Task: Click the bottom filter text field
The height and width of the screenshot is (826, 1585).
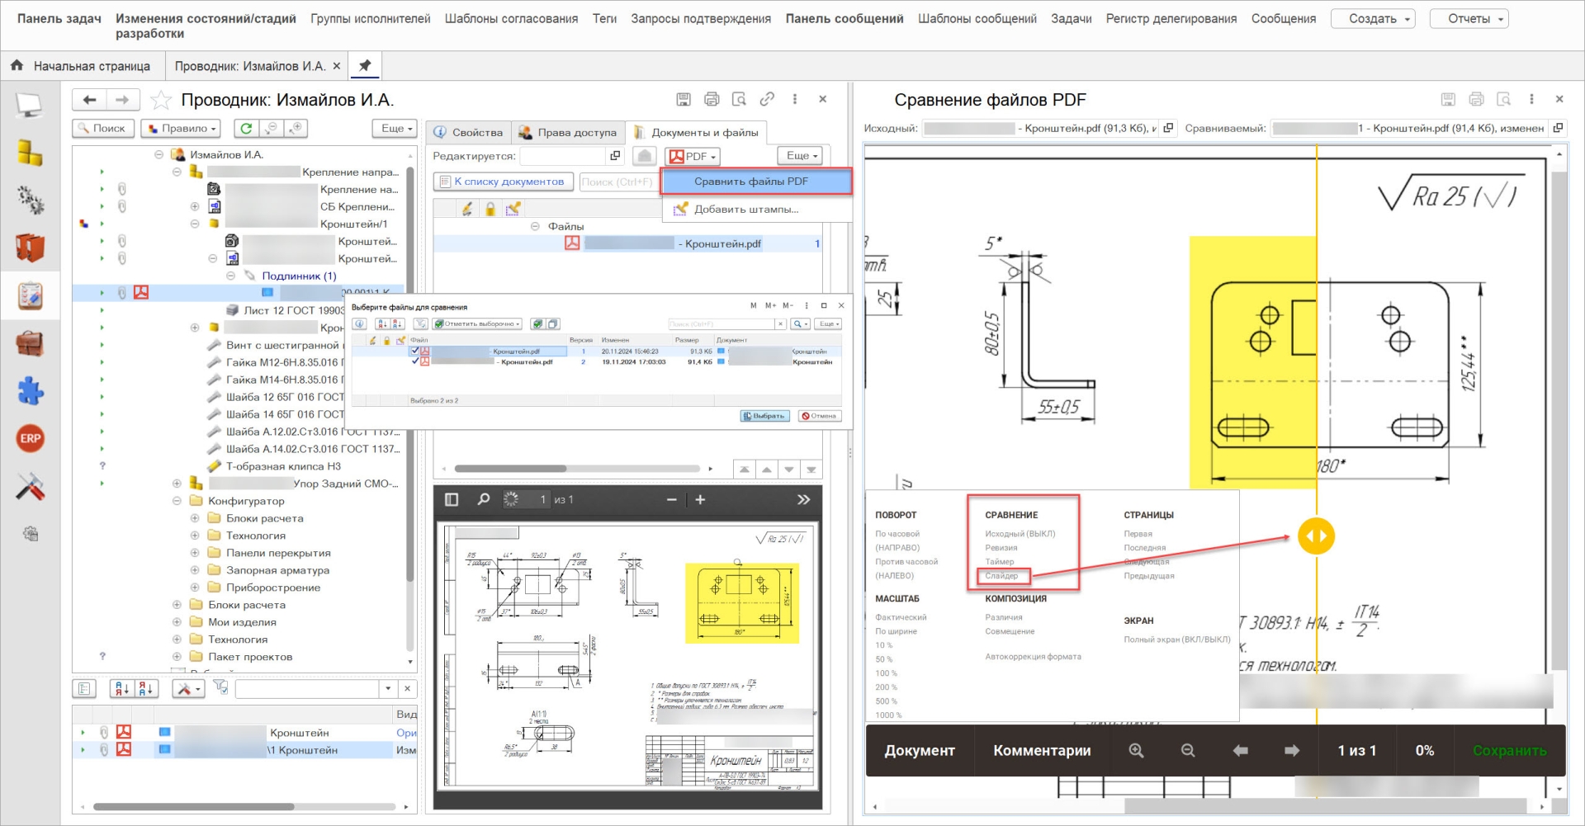Action: (307, 688)
